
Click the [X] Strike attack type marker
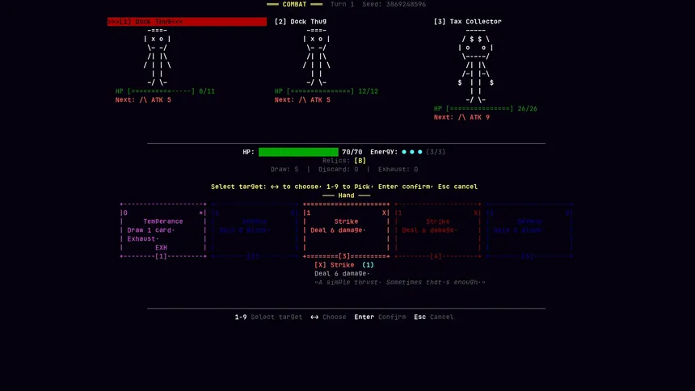click(320, 265)
